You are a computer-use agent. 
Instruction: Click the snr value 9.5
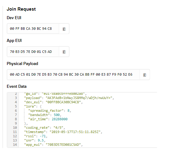pos(41,140)
